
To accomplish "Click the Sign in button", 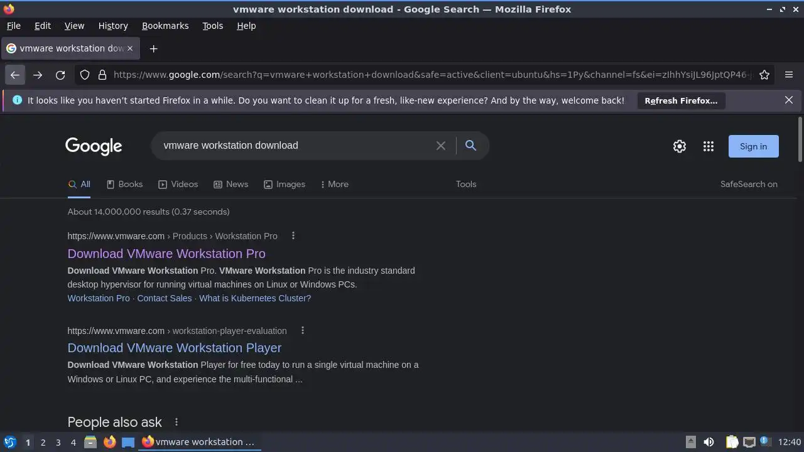I will [x=753, y=146].
